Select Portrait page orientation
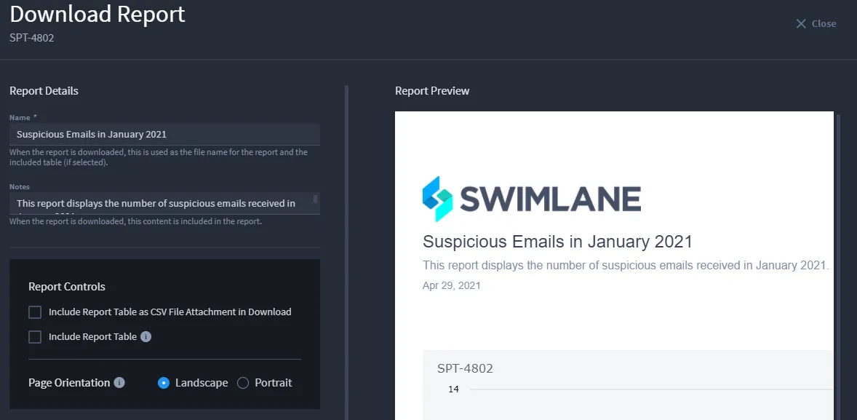The height and width of the screenshot is (420, 857). point(243,383)
